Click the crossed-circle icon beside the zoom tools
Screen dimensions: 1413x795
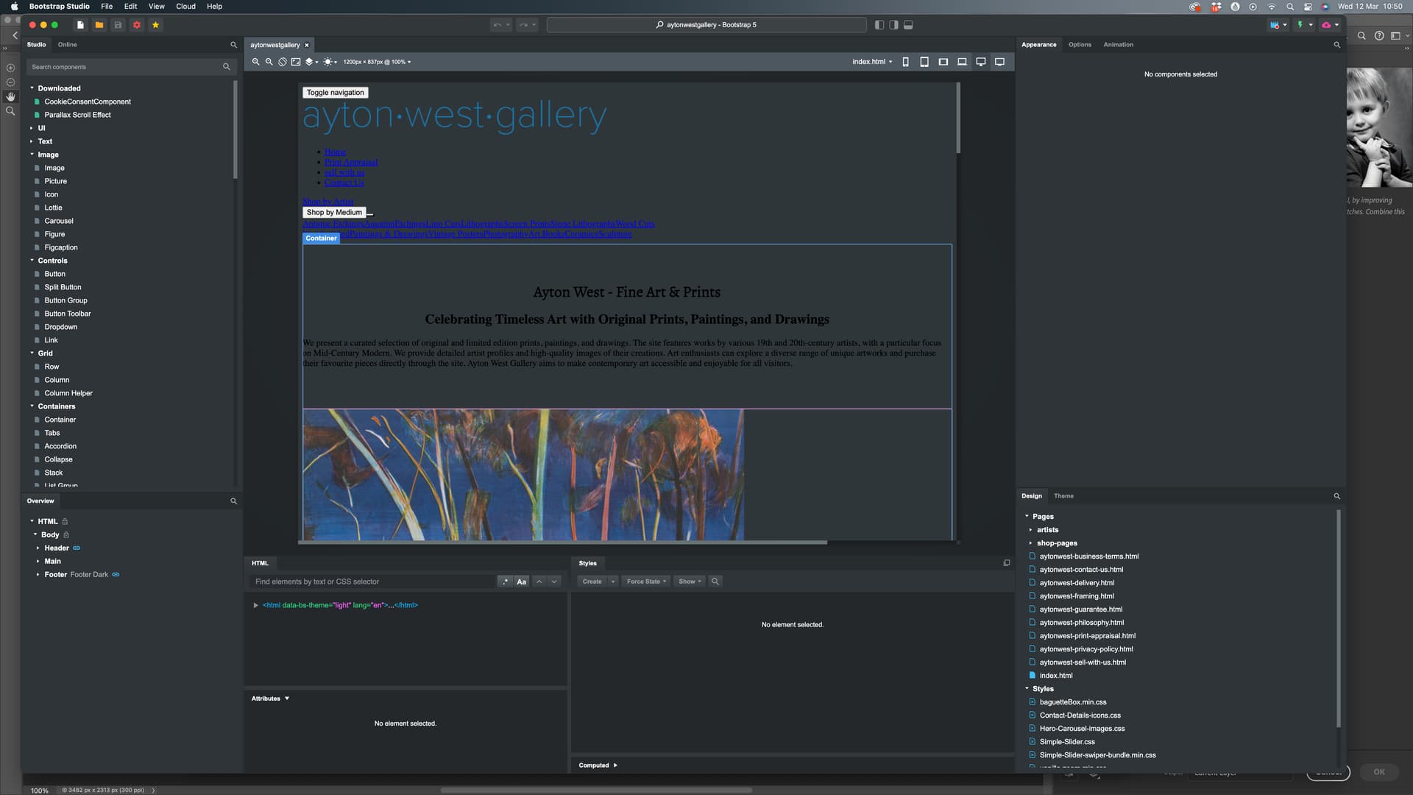coord(283,62)
